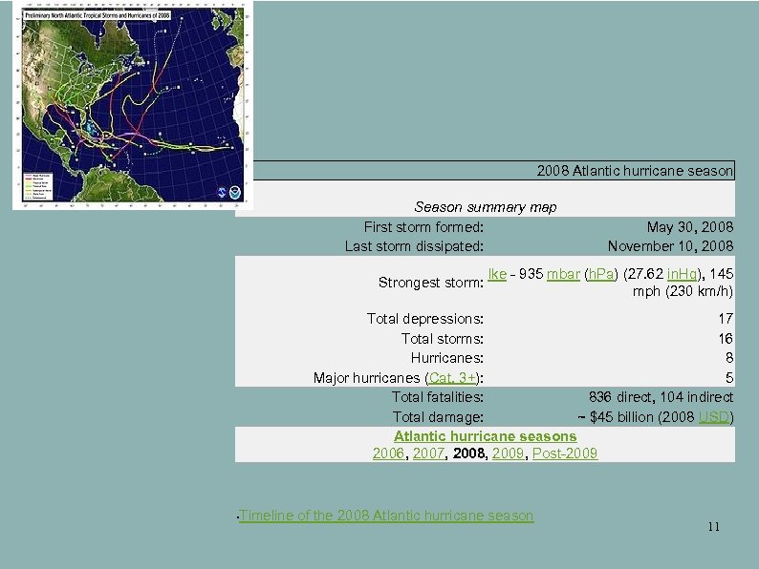The width and height of the screenshot is (759, 569).
Task: Click the 'Strongest storm:' label
Action: click(431, 283)
